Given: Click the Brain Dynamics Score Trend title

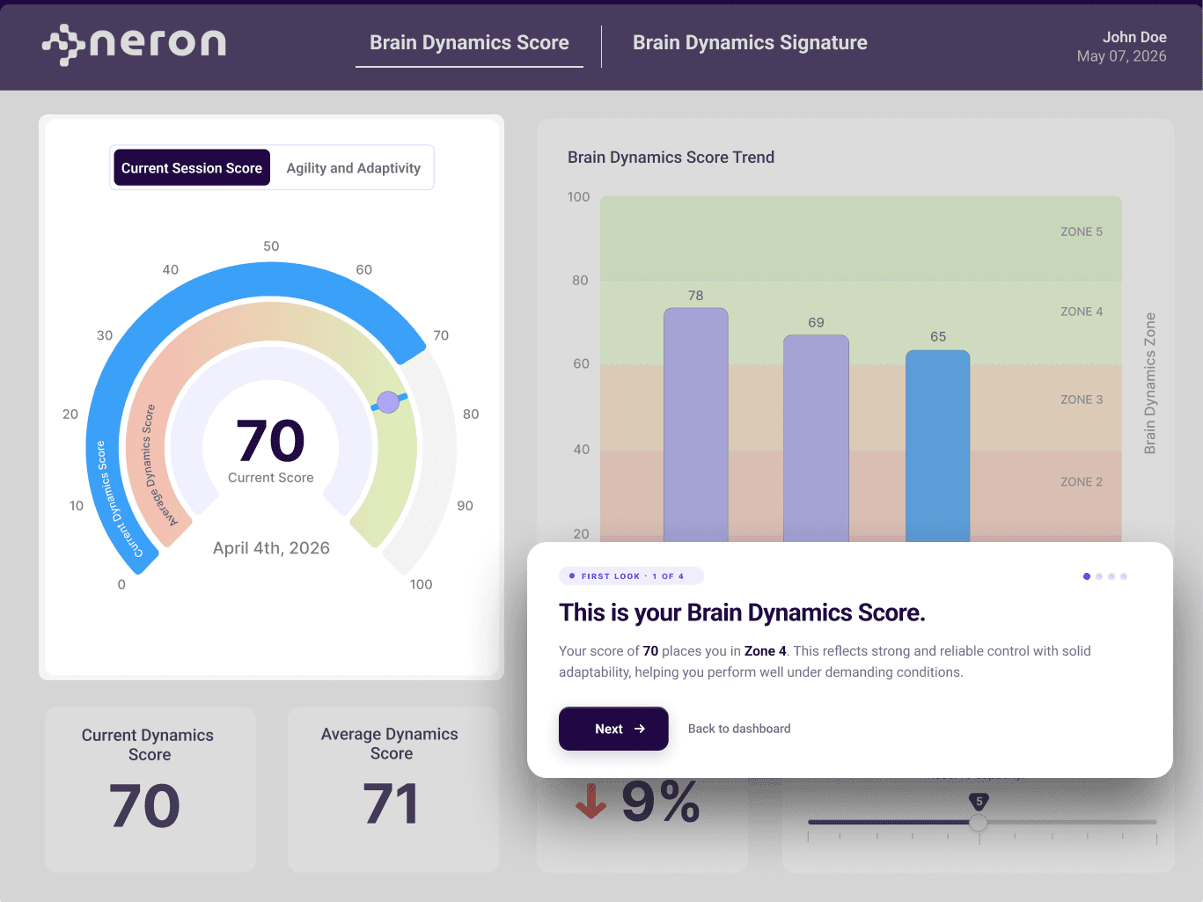Looking at the screenshot, I should click(x=671, y=158).
